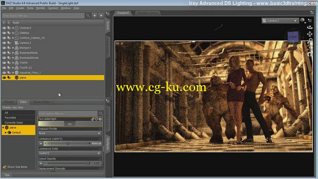Click the Scene pane search magnifier icon
This screenshot has width=318, height=179.
pos(88,16)
